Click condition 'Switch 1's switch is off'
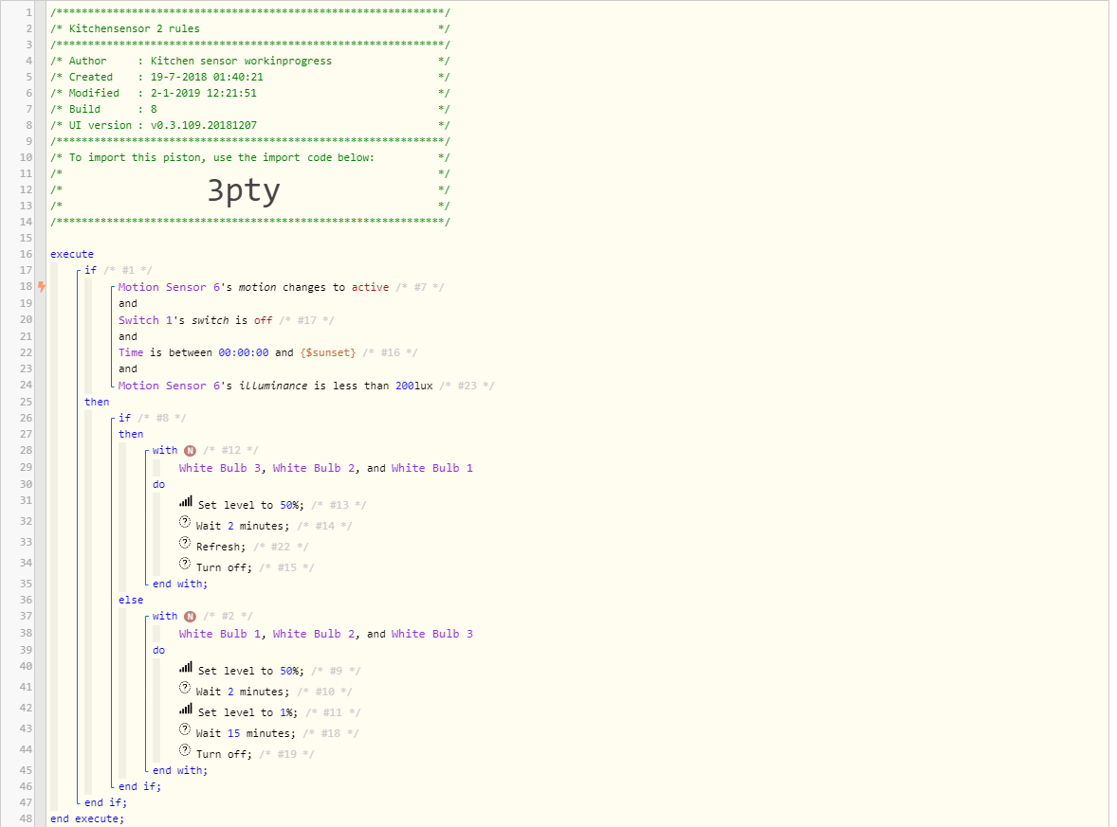Viewport: 1117px width, 827px height. pos(195,320)
